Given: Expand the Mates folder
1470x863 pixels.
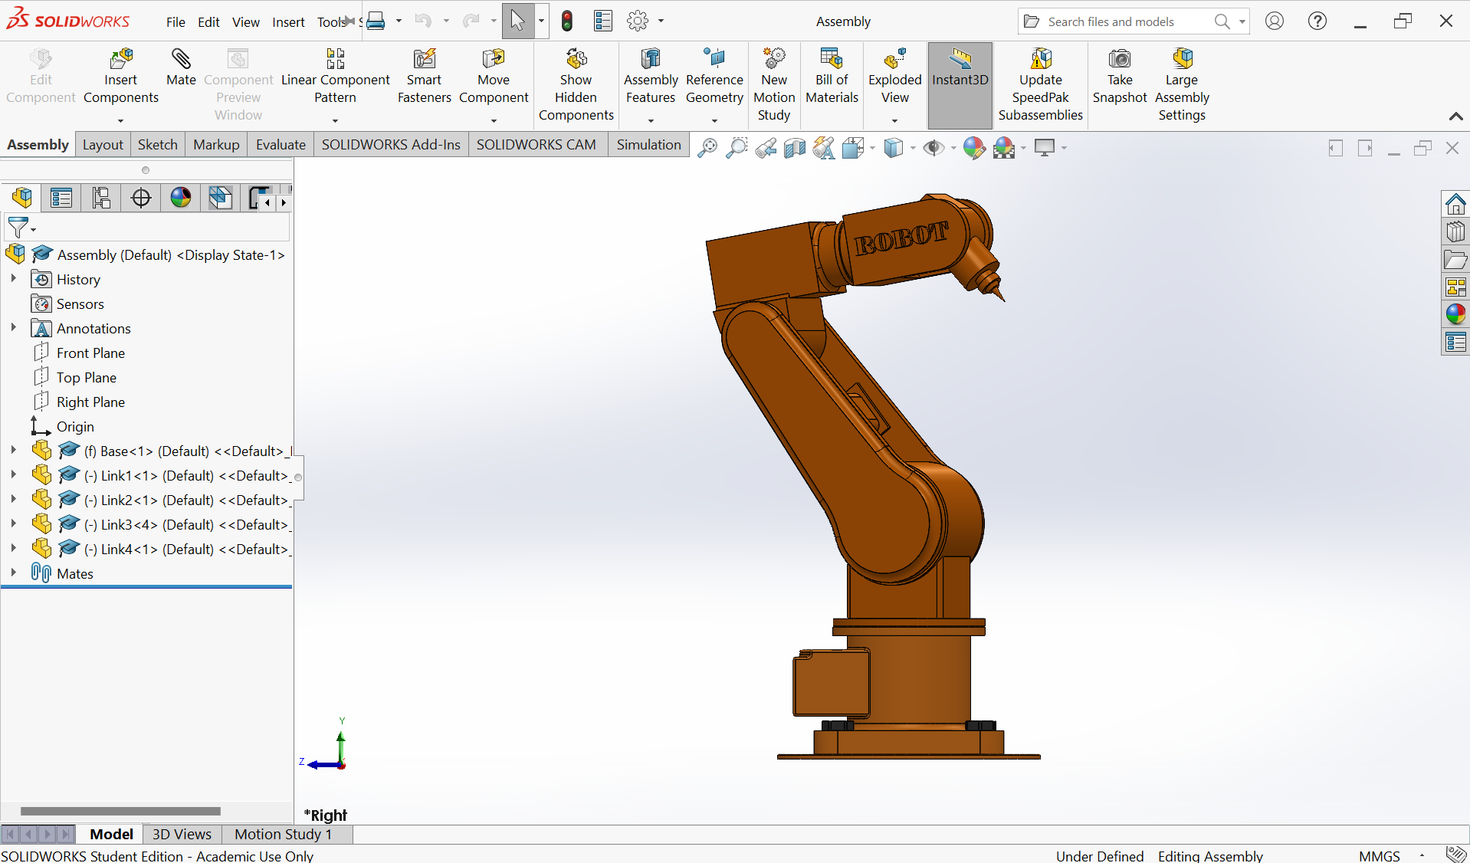Looking at the screenshot, I should 13,573.
